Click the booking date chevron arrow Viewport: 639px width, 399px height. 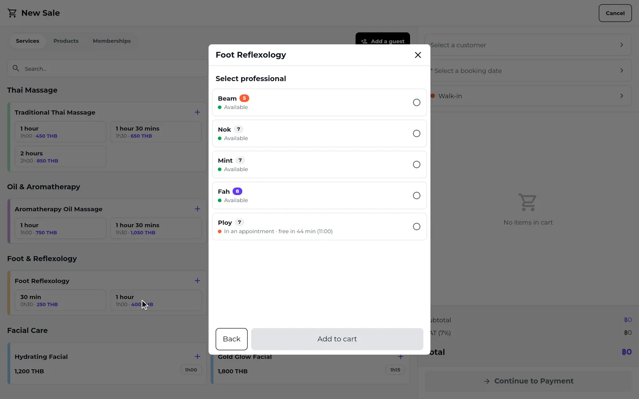tap(622, 70)
